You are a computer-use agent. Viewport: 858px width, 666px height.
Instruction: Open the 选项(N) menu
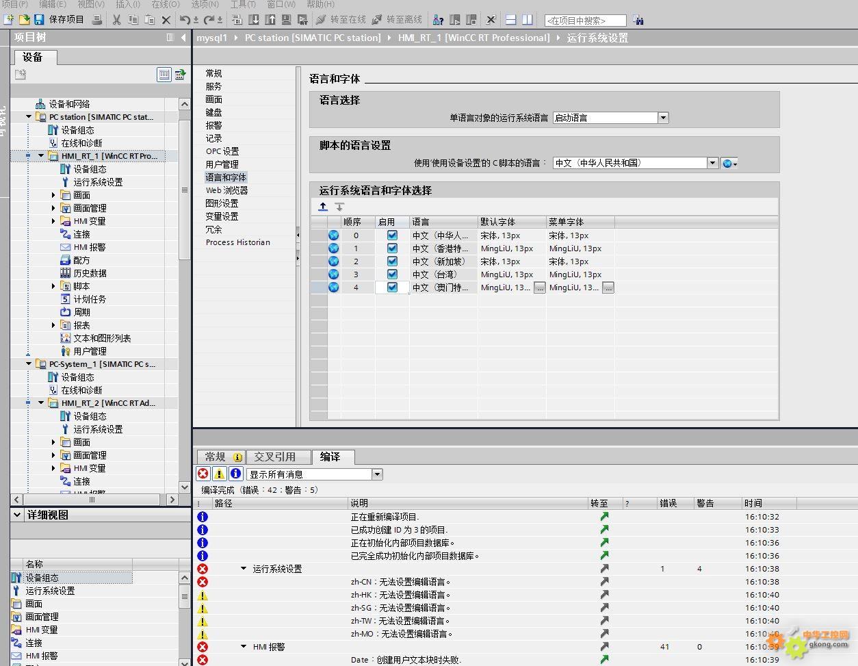[x=205, y=4]
